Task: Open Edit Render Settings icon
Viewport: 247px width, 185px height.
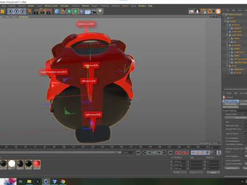Action: click(49, 11)
